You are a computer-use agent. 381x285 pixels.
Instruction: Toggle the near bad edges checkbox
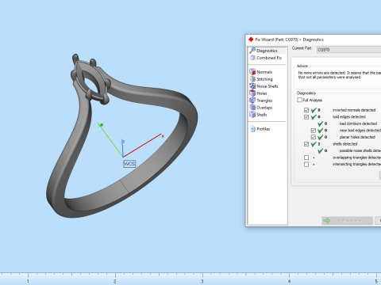coord(314,131)
